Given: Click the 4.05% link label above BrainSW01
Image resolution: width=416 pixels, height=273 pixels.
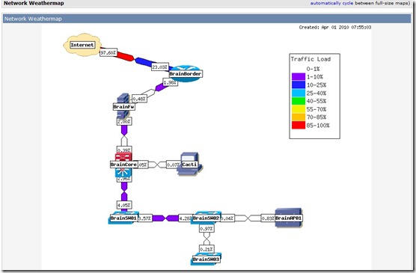Looking at the screenshot, I should tap(124, 205).
